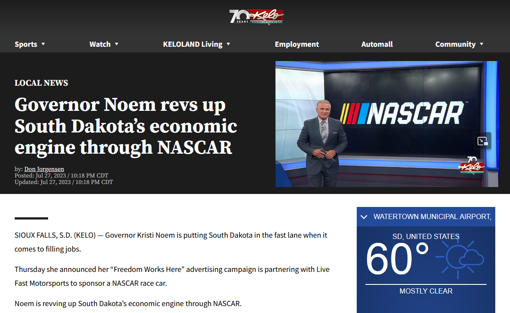Image resolution: width=510 pixels, height=313 pixels.
Task: Click the paragraph starting "SIOUX FALLS, S.D. (KELO)"
Action: [171, 242]
